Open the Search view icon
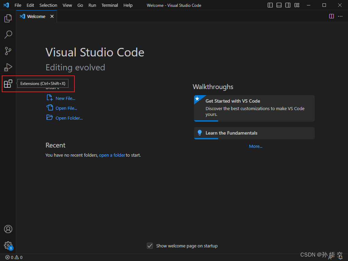 (x=8, y=35)
